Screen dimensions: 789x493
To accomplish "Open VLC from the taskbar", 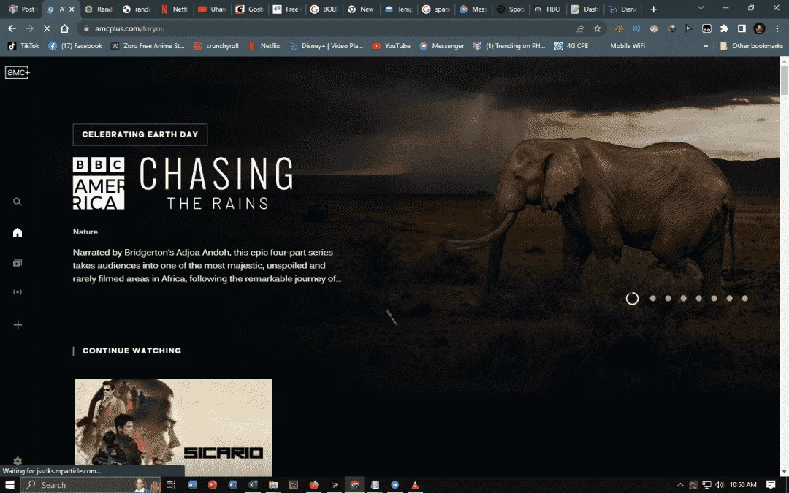I will tap(415, 485).
